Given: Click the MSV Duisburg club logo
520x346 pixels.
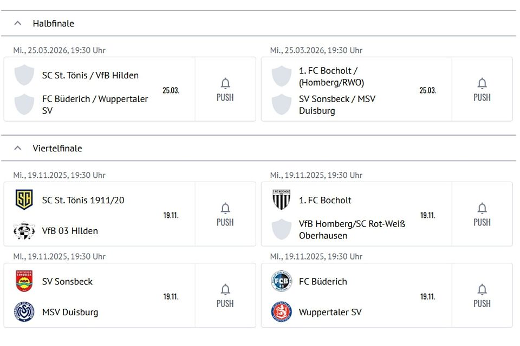Looking at the screenshot, I should [24, 312].
